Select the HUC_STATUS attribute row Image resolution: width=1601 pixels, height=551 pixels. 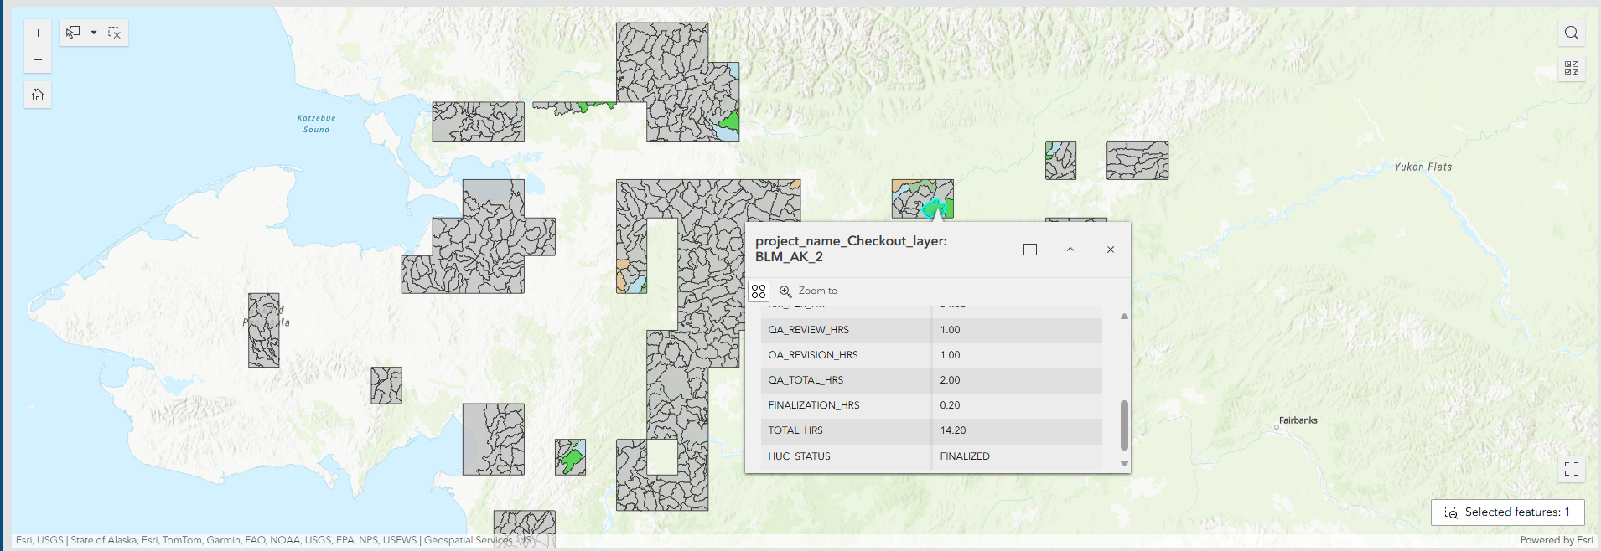point(931,456)
